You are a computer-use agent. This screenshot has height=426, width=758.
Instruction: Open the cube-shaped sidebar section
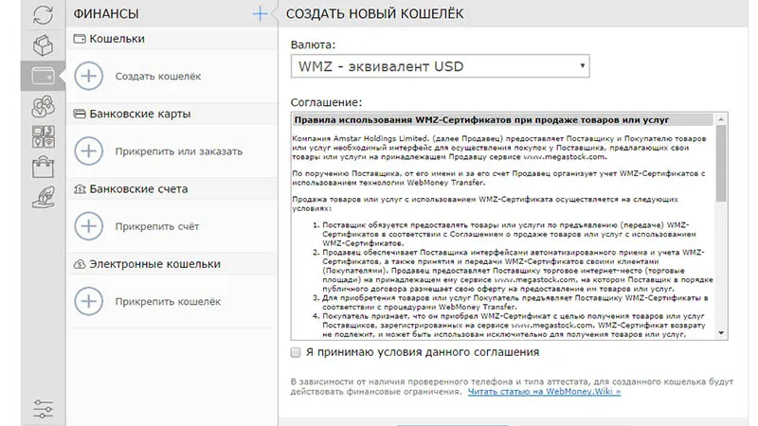pos(43,45)
